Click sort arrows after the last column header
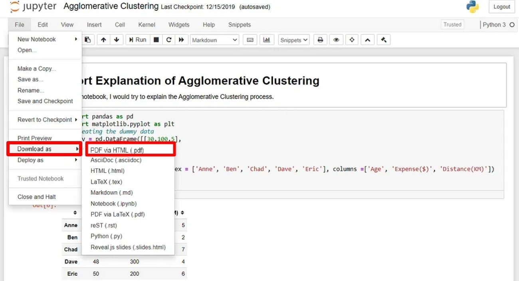 pyautogui.click(x=182, y=213)
